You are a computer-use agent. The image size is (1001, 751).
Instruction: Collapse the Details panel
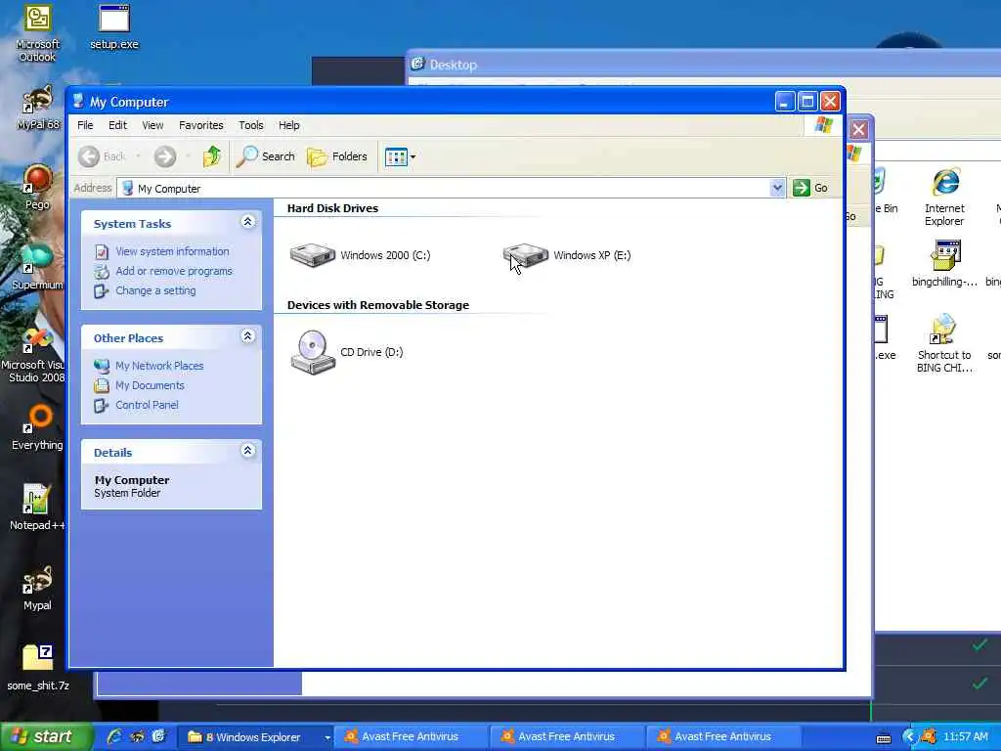tap(247, 451)
